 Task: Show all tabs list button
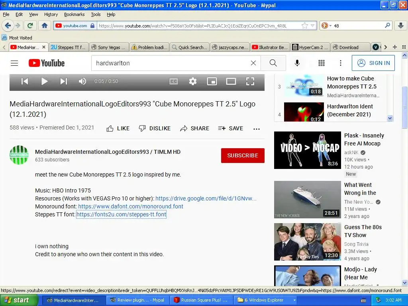click(x=404, y=47)
